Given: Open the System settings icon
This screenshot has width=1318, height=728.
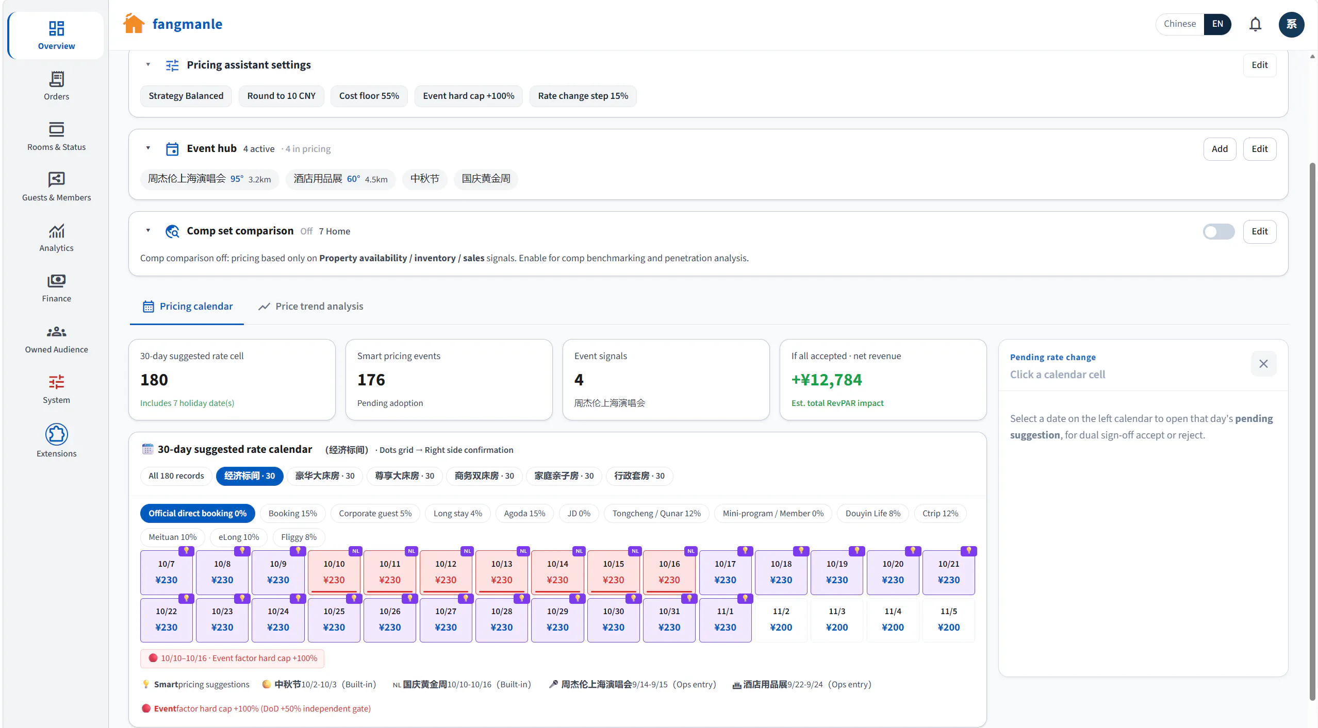Looking at the screenshot, I should pyautogui.click(x=56, y=382).
